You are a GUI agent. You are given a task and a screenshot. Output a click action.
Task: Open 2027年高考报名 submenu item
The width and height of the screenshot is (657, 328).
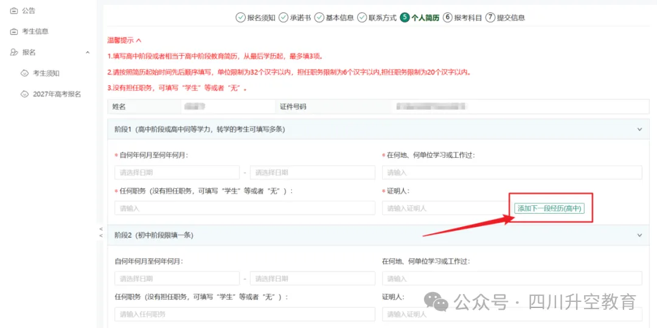click(57, 94)
